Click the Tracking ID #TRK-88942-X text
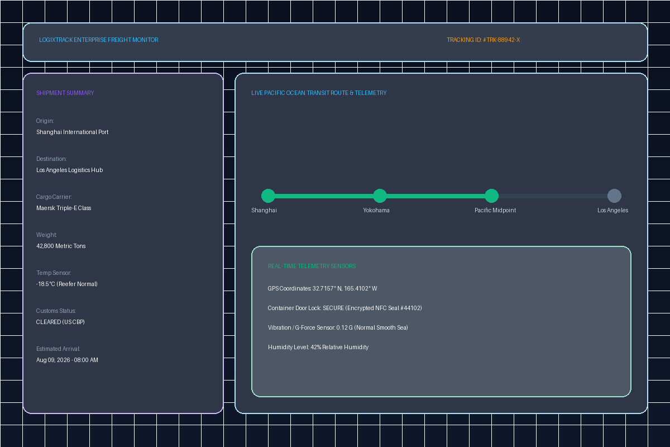This screenshot has height=447, width=670. click(484, 40)
